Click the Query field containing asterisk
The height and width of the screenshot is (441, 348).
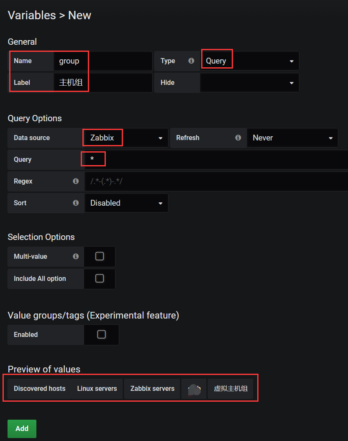216,159
